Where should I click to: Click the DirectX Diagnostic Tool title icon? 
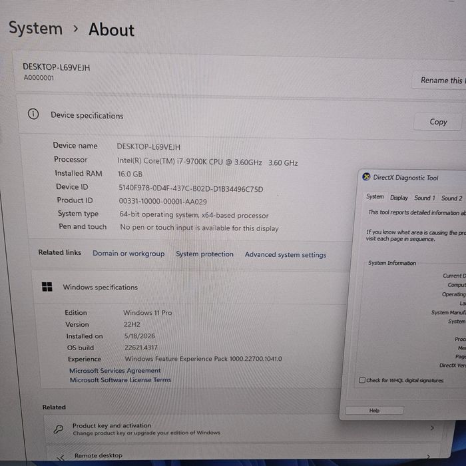366,177
